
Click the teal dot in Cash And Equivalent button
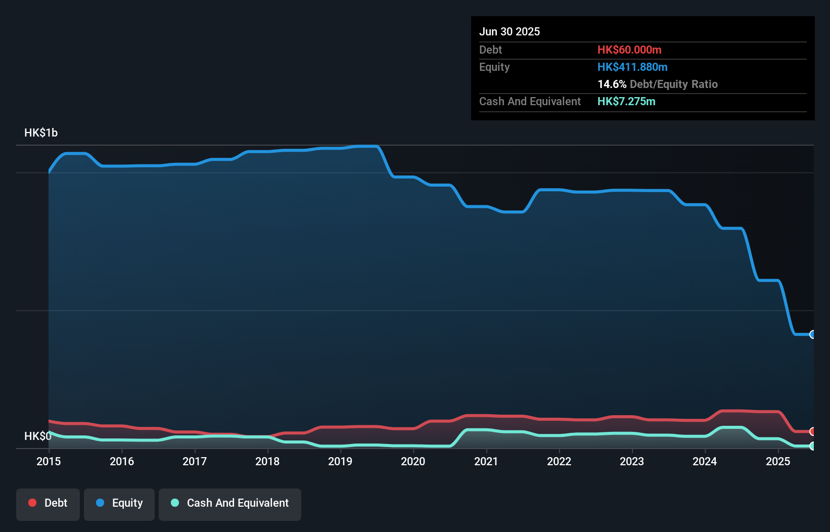coord(174,503)
